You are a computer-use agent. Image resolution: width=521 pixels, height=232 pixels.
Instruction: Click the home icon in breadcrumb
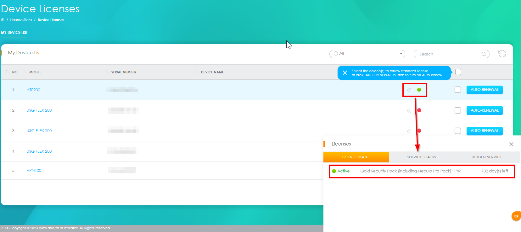tap(3, 20)
